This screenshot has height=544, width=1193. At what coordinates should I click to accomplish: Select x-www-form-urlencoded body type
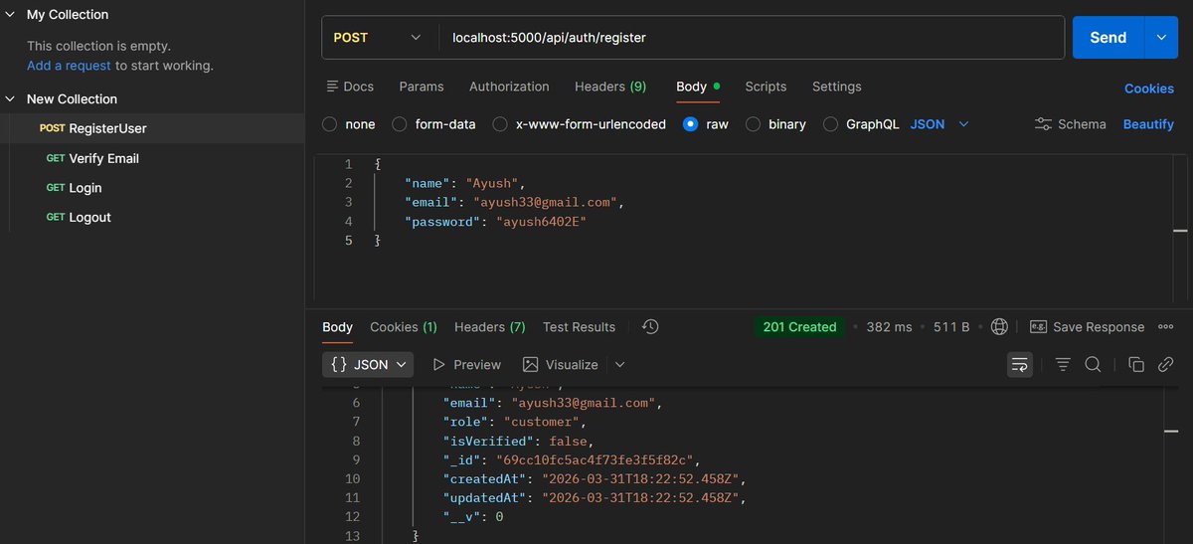(499, 124)
